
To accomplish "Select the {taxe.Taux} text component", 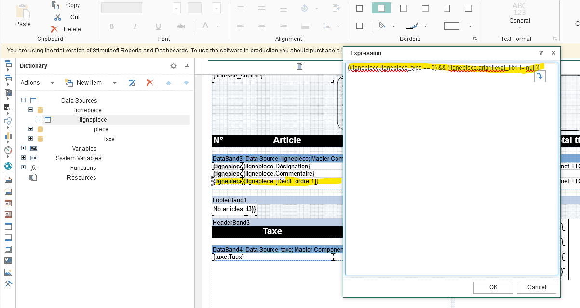I will pos(228,257).
